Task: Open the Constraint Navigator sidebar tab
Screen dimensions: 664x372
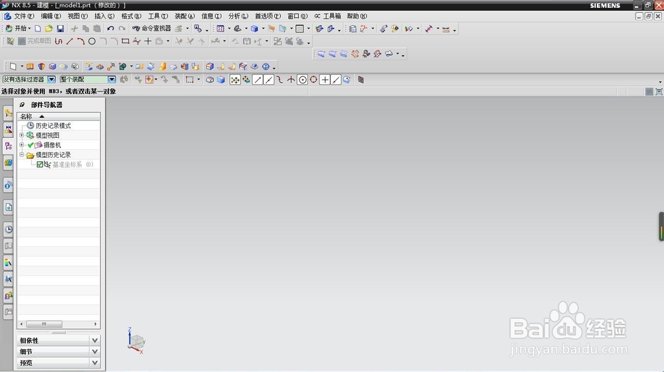Action: pyautogui.click(x=8, y=129)
